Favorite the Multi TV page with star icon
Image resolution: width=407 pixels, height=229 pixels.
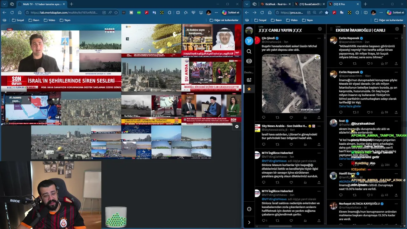116,12
